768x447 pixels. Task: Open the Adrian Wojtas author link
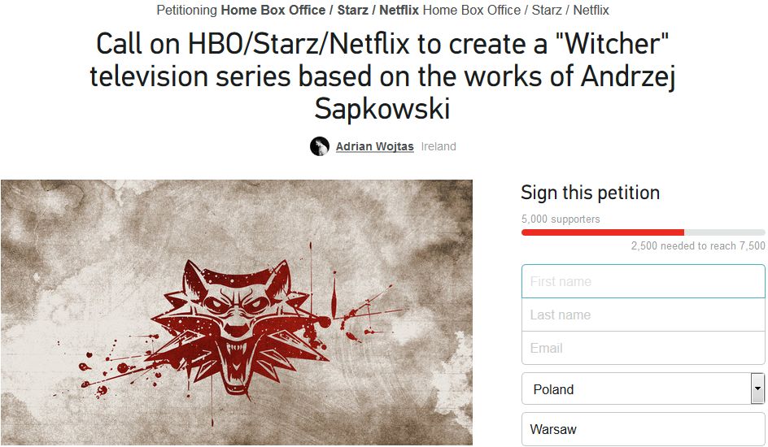point(375,146)
